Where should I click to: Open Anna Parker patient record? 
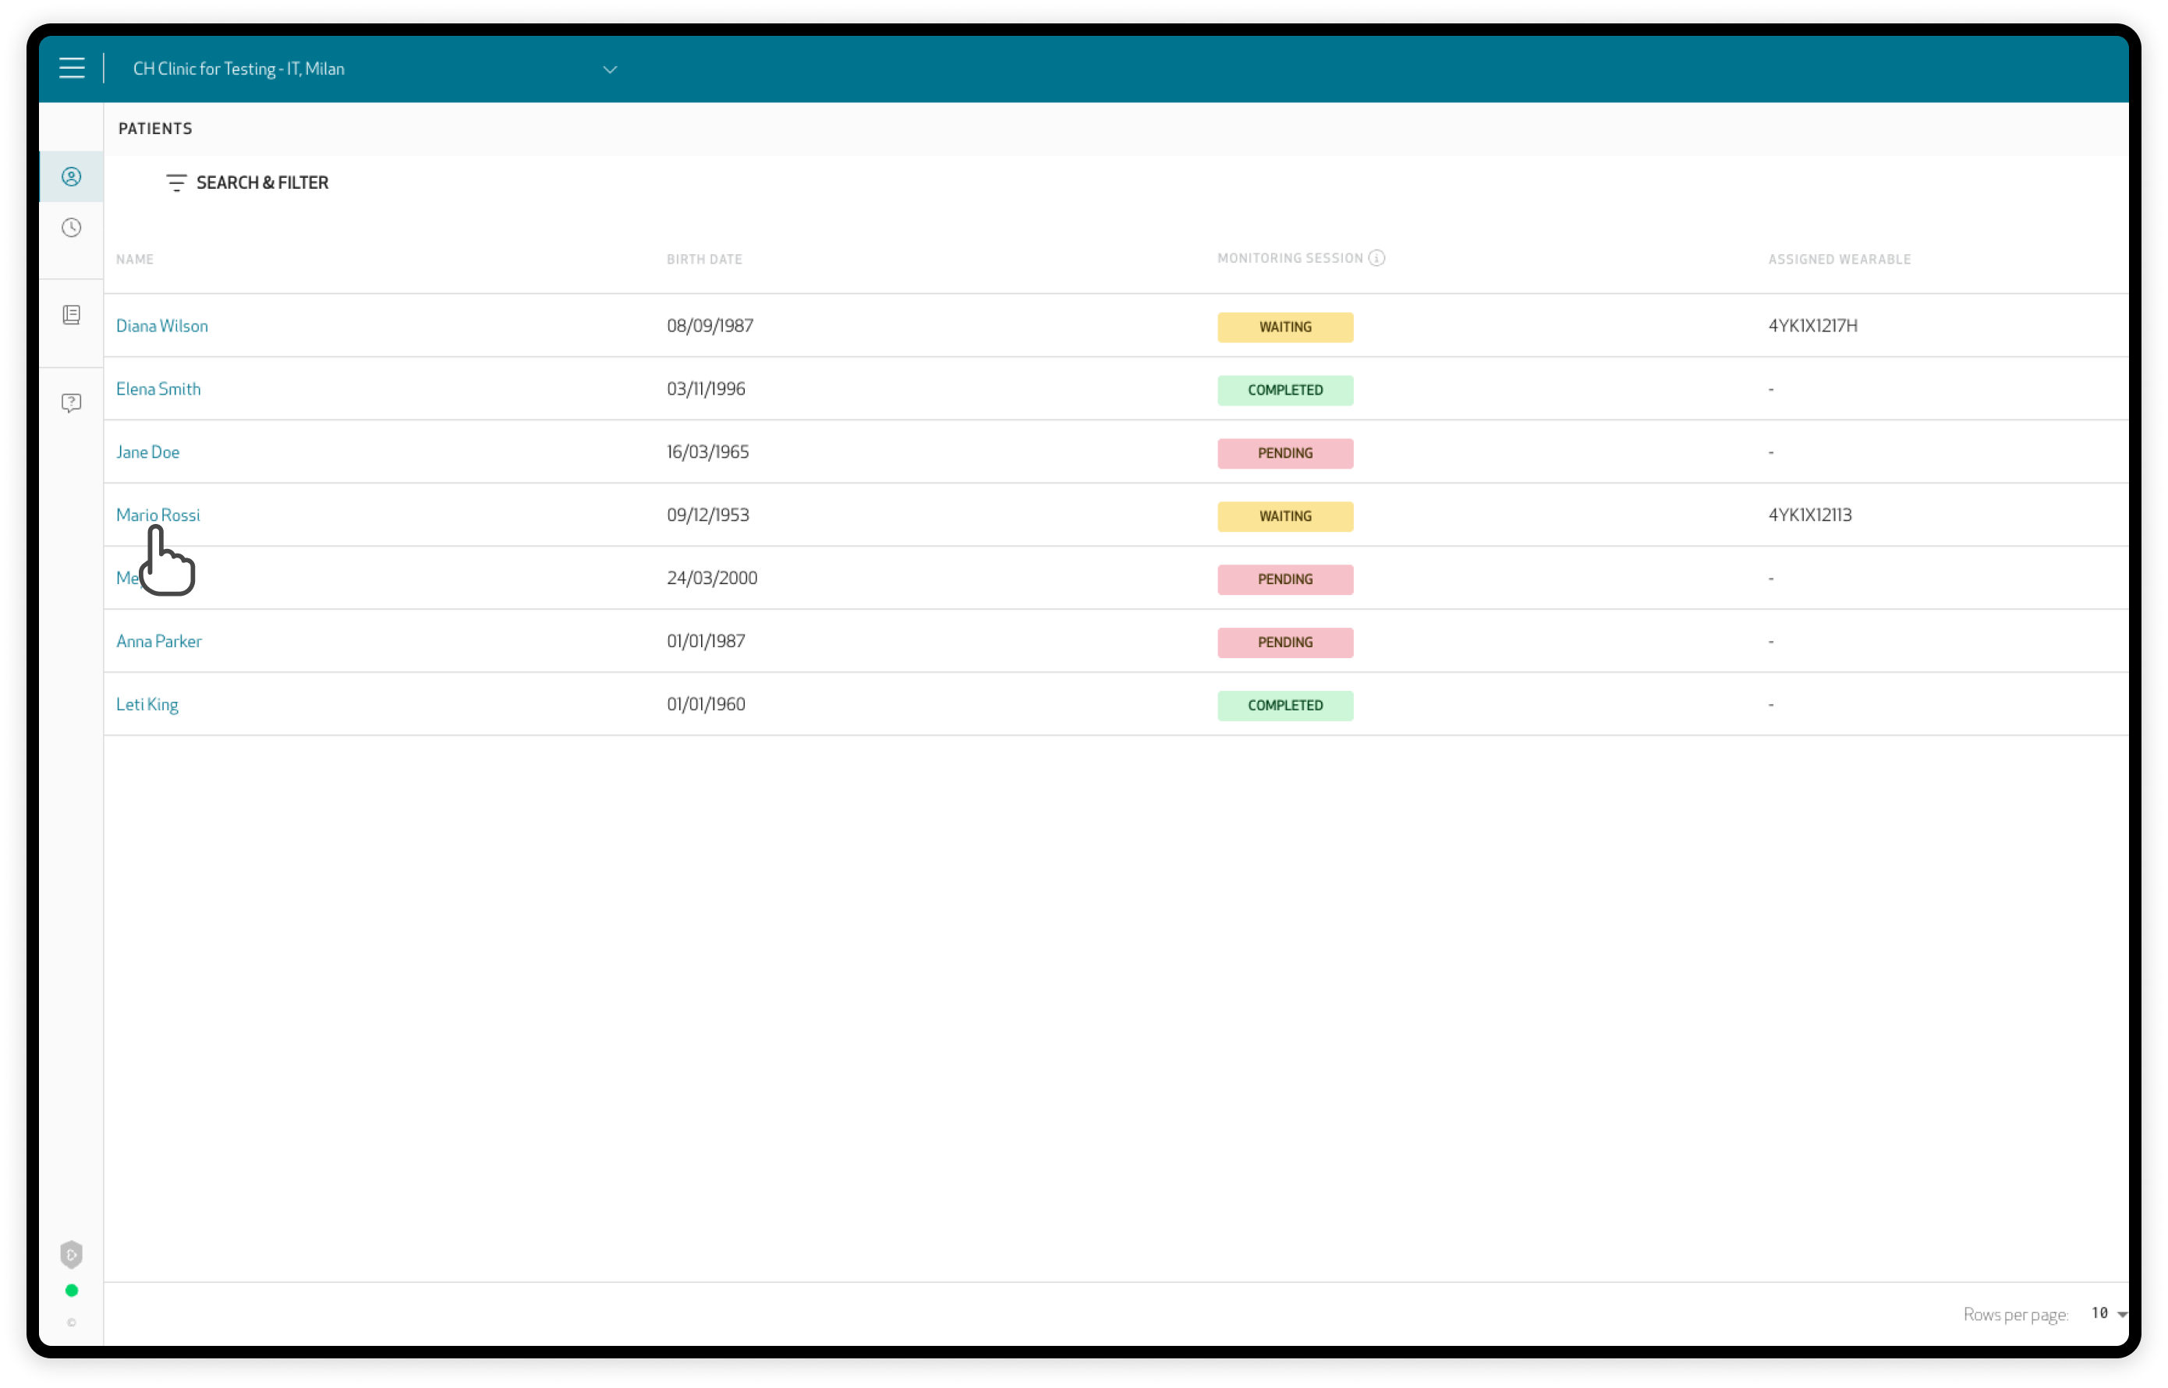160,642
